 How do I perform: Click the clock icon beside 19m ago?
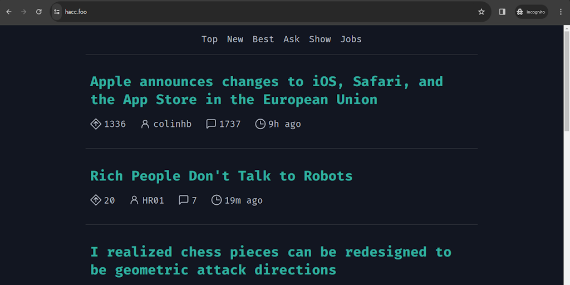(217, 200)
